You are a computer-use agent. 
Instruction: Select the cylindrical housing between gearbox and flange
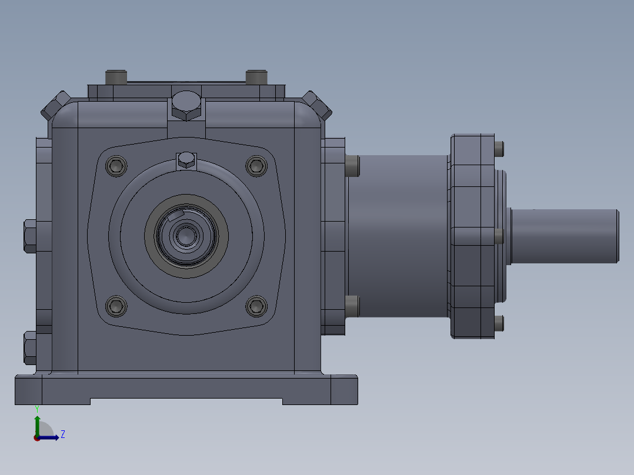click(398, 236)
